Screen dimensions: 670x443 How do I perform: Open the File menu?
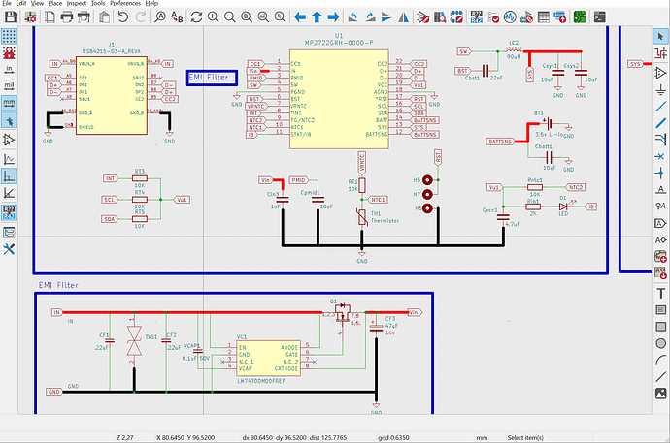tap(9, 4)
